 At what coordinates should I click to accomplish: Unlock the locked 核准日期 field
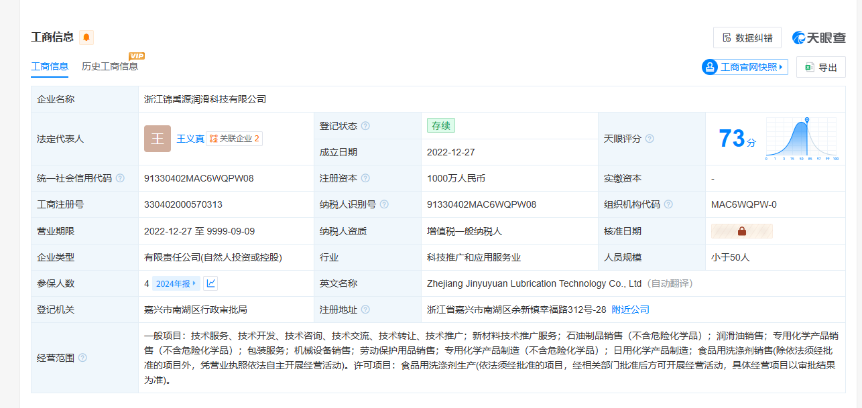[741, 231]
